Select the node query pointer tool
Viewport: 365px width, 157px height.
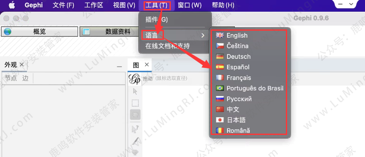coord(135,129)
